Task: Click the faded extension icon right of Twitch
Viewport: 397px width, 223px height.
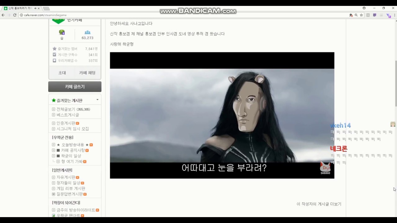Action: click(381, 15)
